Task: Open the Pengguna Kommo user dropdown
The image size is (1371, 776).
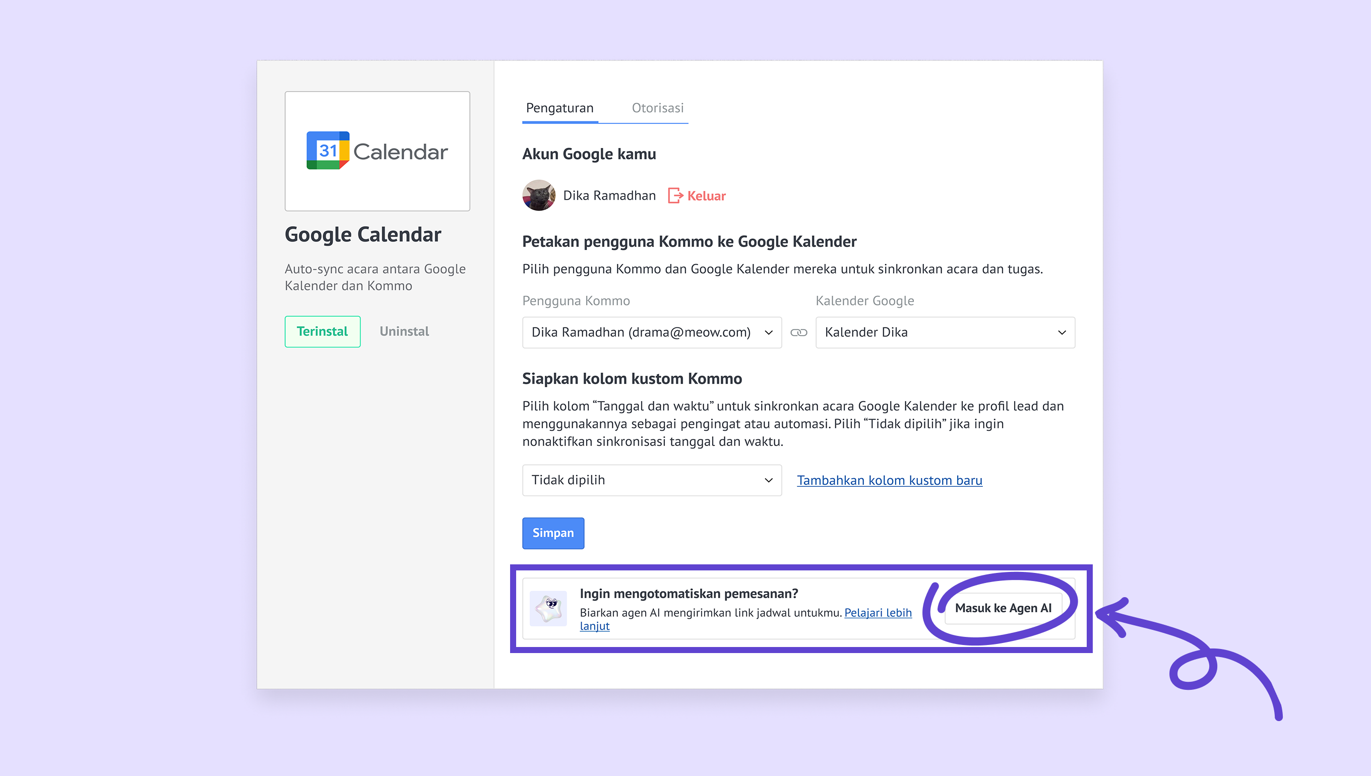Action: pos(651,333)
